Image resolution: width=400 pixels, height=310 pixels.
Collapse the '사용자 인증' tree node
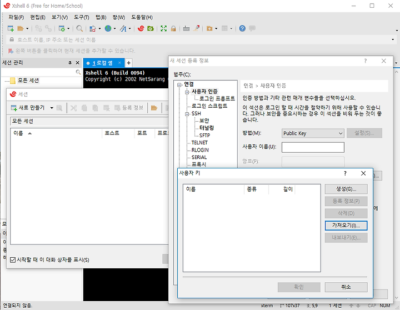187,92
